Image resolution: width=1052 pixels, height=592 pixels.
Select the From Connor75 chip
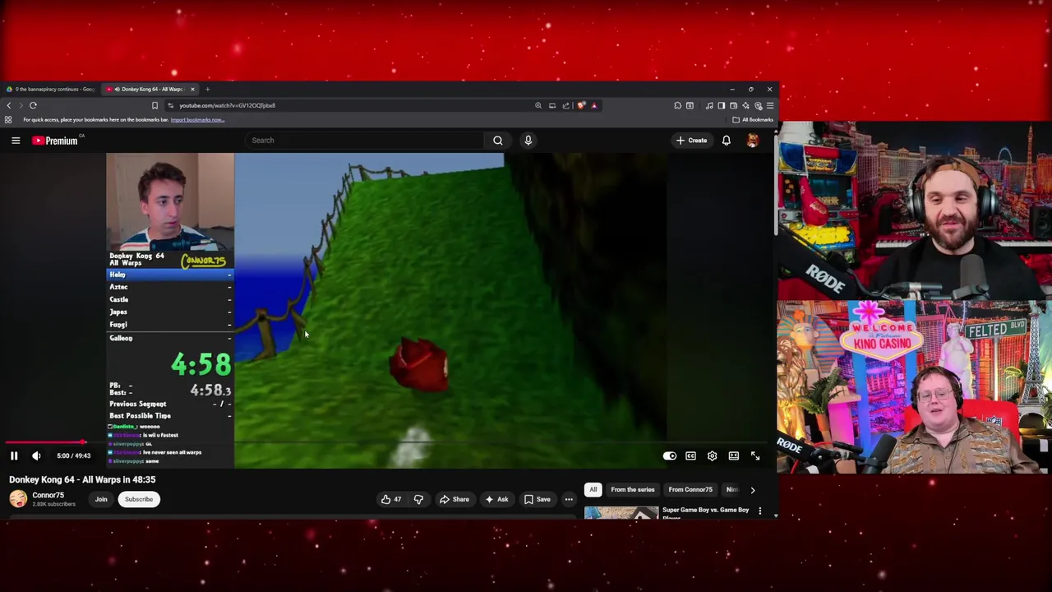point(690,490)
